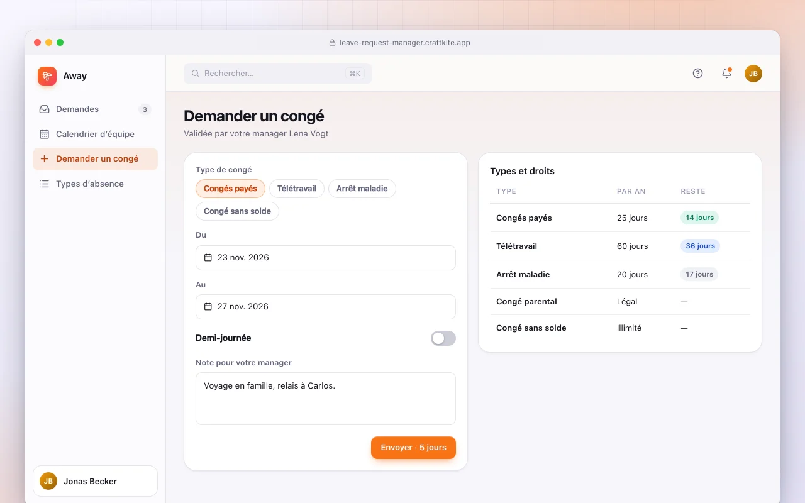Screen dimensions: 805x503
Task: Click calendar icon in the Du field
Action: tap(208, 258)
